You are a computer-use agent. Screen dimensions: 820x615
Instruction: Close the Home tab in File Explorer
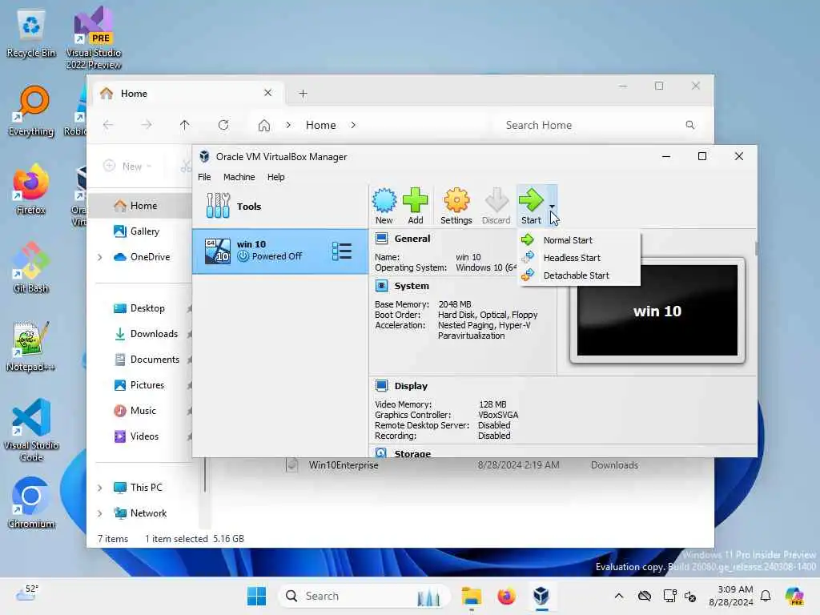tap(267, 93)
